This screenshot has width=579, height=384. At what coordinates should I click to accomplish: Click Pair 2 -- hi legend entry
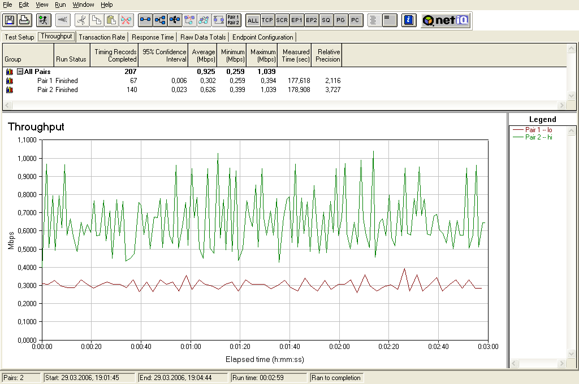(538, 137)
